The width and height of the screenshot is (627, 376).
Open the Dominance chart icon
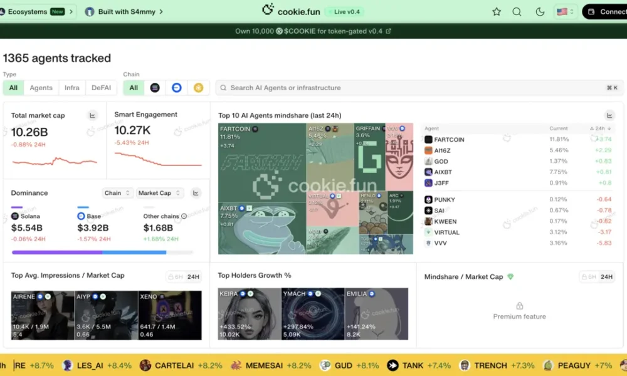coord(196,193)
